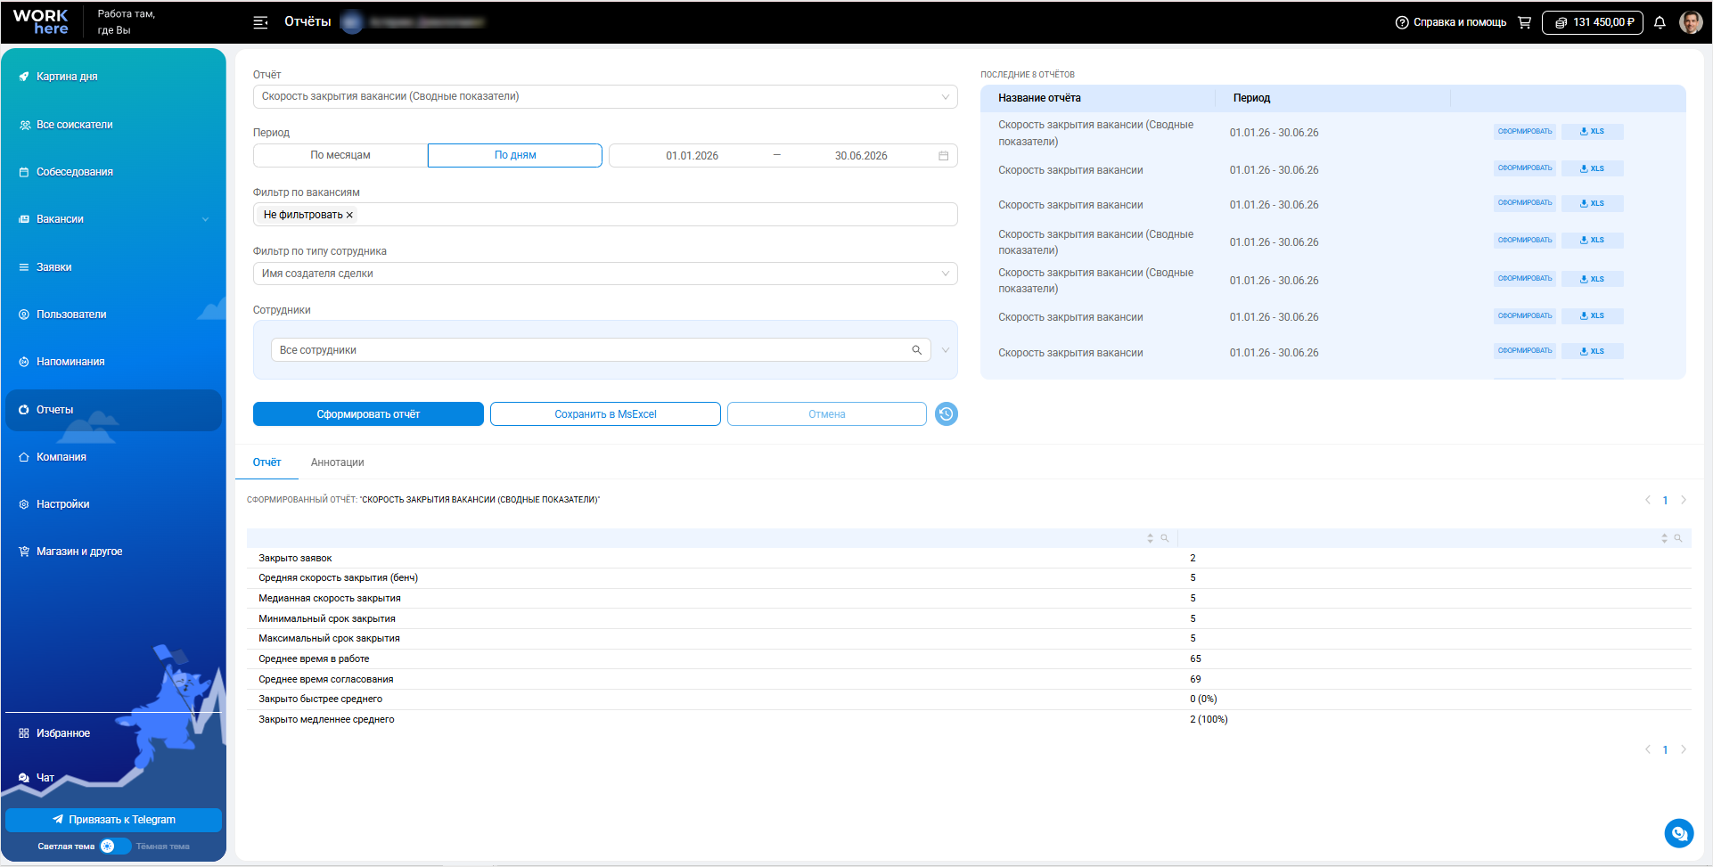
Task: Click 'Сохранить в MsExcel' button
Action: [x=605, y=414]
